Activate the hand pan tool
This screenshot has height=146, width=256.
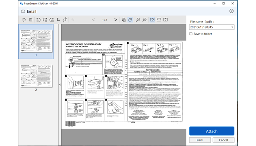click(130, 20)
